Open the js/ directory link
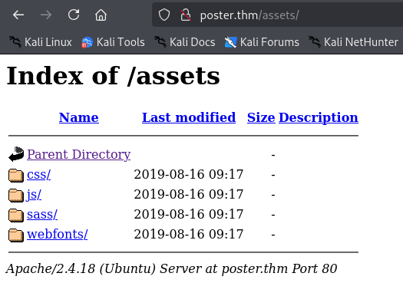Viewport: 403px width, 283px height. point(34,194)
